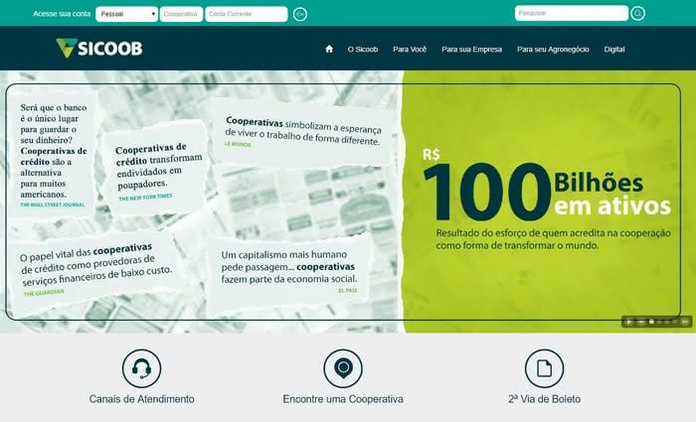The width and height of the screenshot is (696, 422).
Task: Select the quote credited to Le Monde
Action: click(303, 132)
